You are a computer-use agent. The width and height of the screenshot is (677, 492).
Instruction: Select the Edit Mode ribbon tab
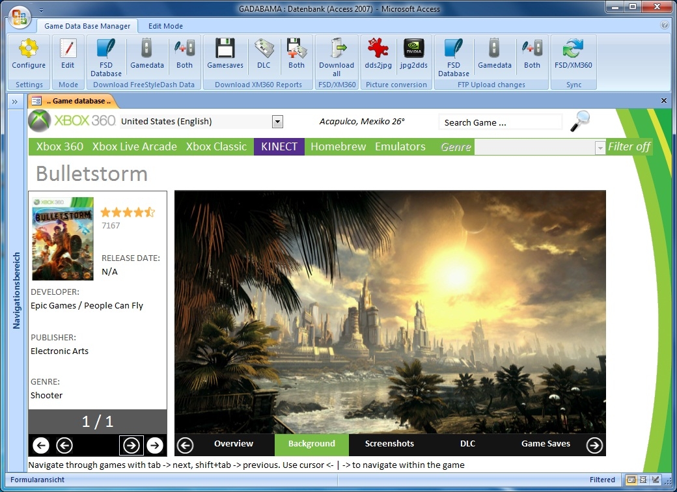point(165,26)
